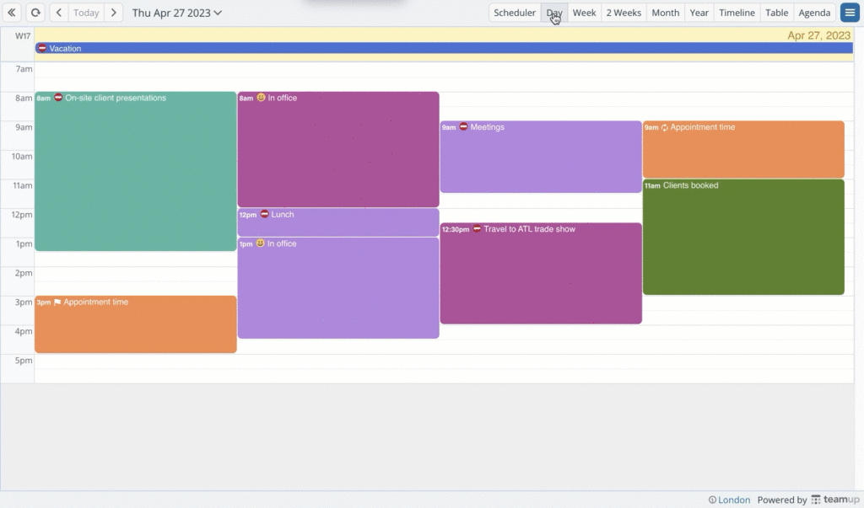The width and height of the screenshot is (864, 508).
Task: Click the teamup logo in footer
Action: click(833, 500)
